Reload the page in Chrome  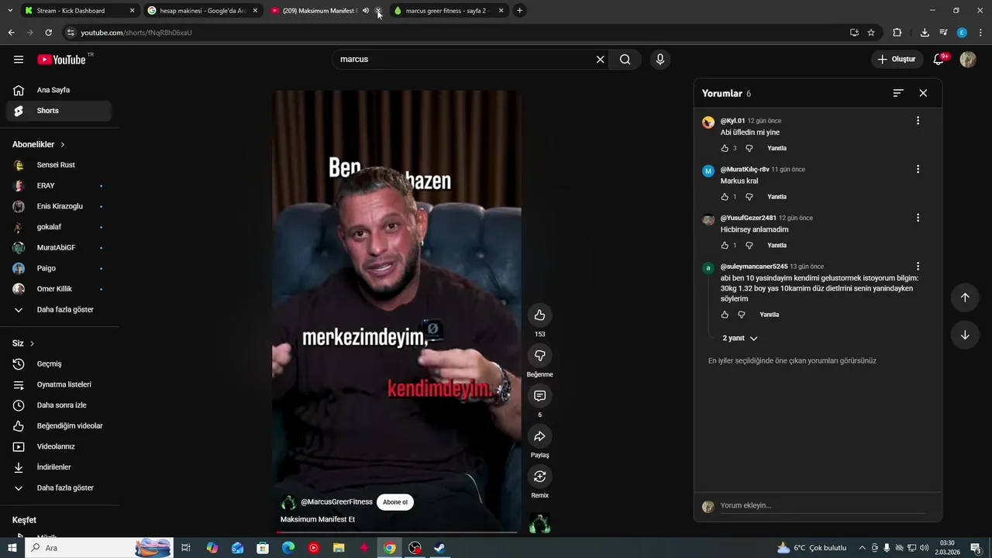pyautogui.click(x=48, y=33)
